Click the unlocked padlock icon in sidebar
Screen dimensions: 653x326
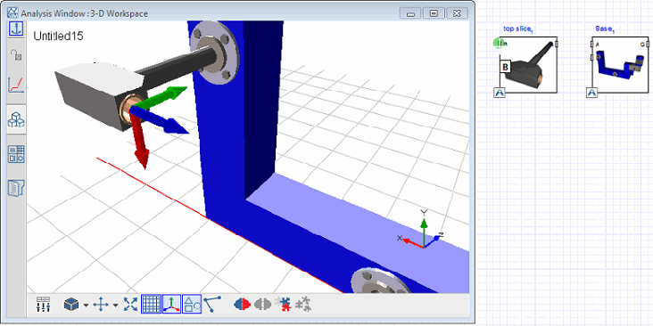tap(16, 55)
